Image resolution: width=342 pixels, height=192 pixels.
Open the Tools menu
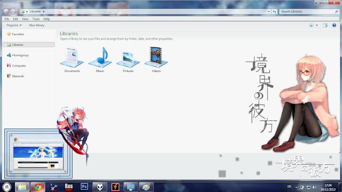[36, 19]
